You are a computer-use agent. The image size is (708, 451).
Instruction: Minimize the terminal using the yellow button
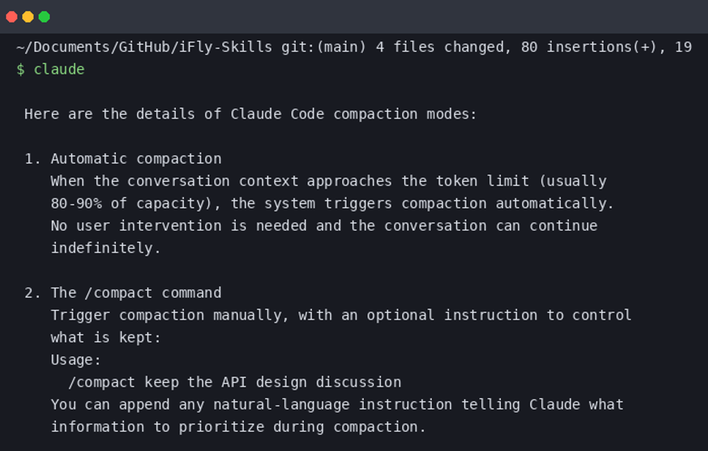28,17
